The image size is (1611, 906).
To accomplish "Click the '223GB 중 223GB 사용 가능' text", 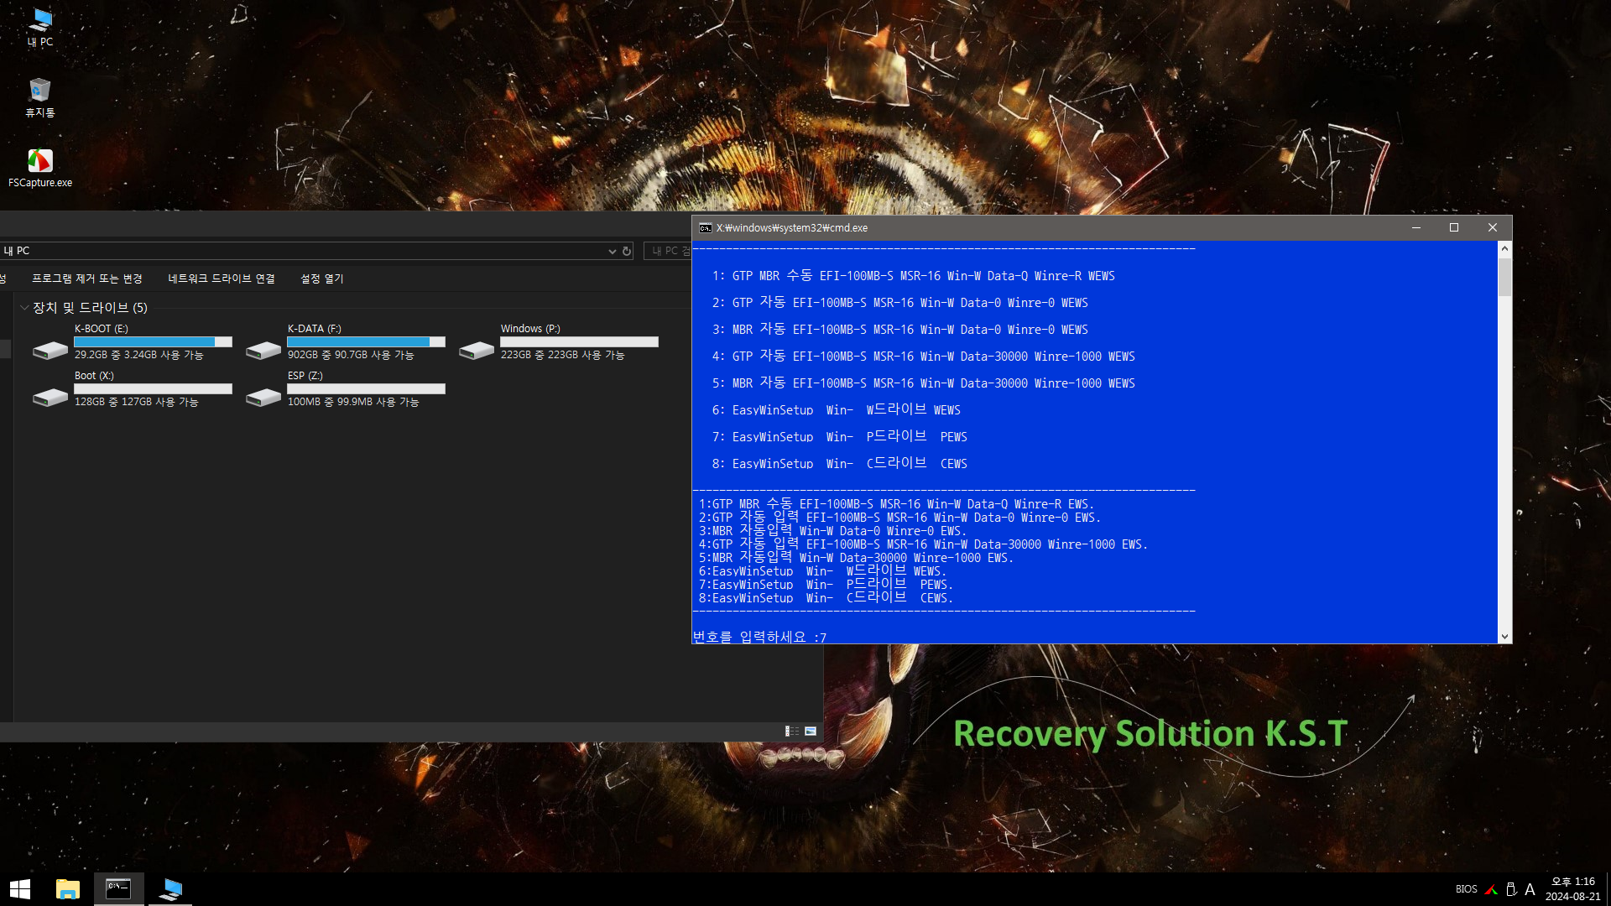I will [562, 356].
